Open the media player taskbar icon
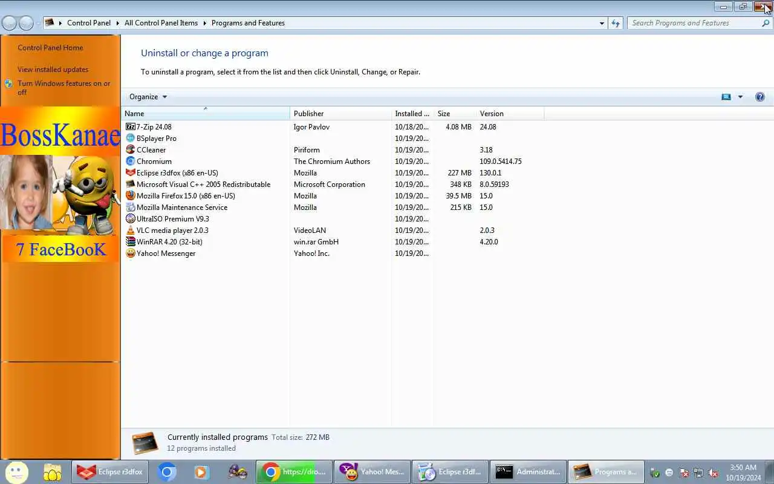774x484 pixels. tap(201, 472)
